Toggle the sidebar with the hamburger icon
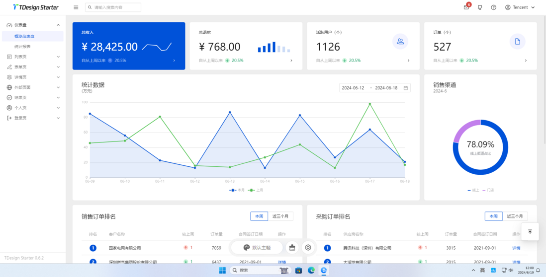The width and height of the screenshot is (546, 277). click(76, 7)
